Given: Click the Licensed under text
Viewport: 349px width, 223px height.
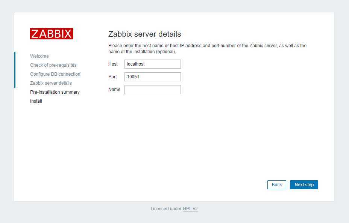Looking at the screenshot, I should pyautogui.click(x=166, y=209).
